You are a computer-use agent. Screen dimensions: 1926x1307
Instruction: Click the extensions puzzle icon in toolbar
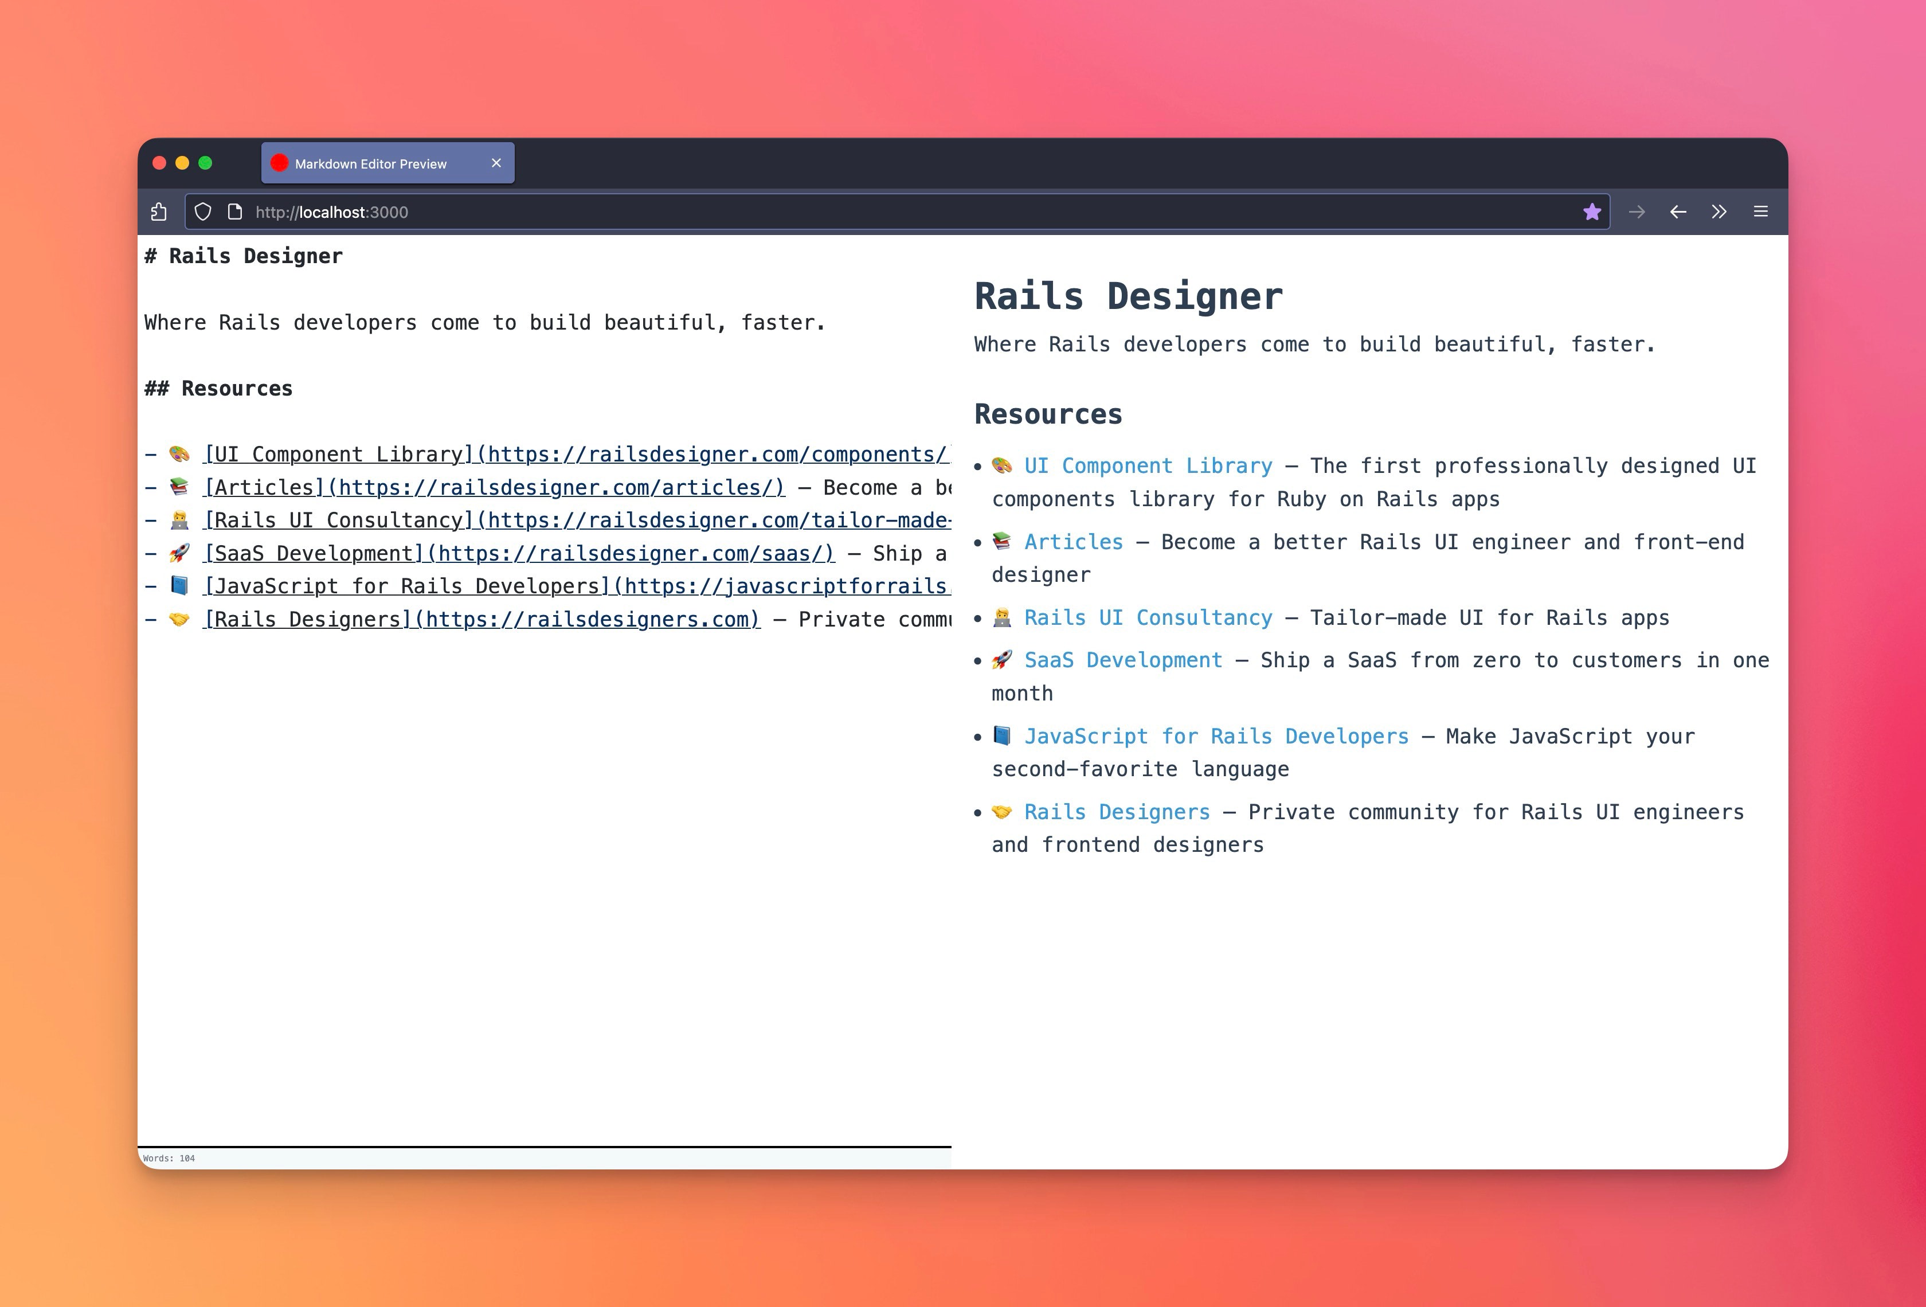pos(159,212)
